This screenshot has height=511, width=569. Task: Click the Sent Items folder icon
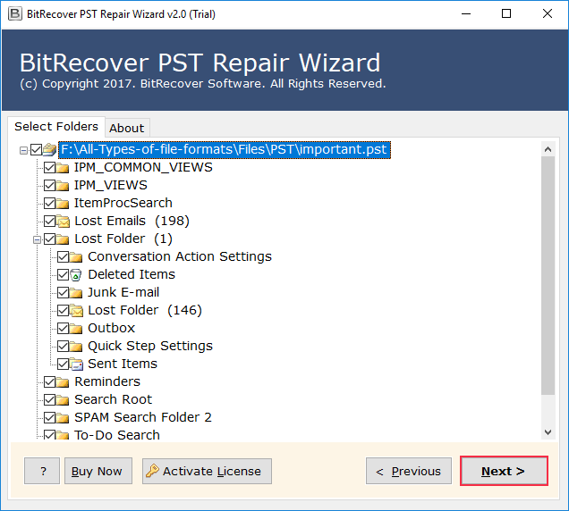coord(77,364)
